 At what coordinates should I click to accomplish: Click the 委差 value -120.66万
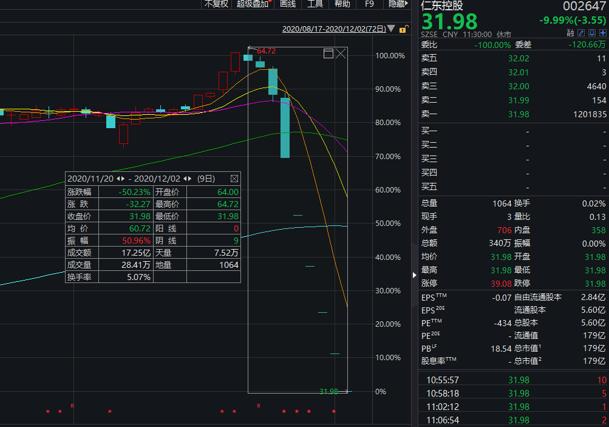click(x=587, y=45)
